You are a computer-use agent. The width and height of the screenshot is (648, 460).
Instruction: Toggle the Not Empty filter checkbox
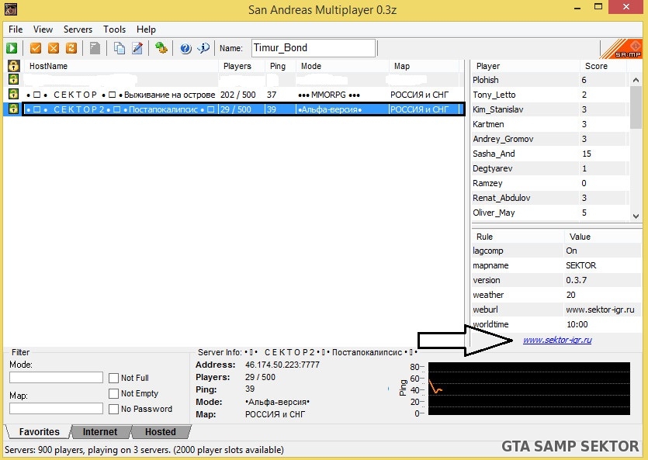click(x=114, y=393)
